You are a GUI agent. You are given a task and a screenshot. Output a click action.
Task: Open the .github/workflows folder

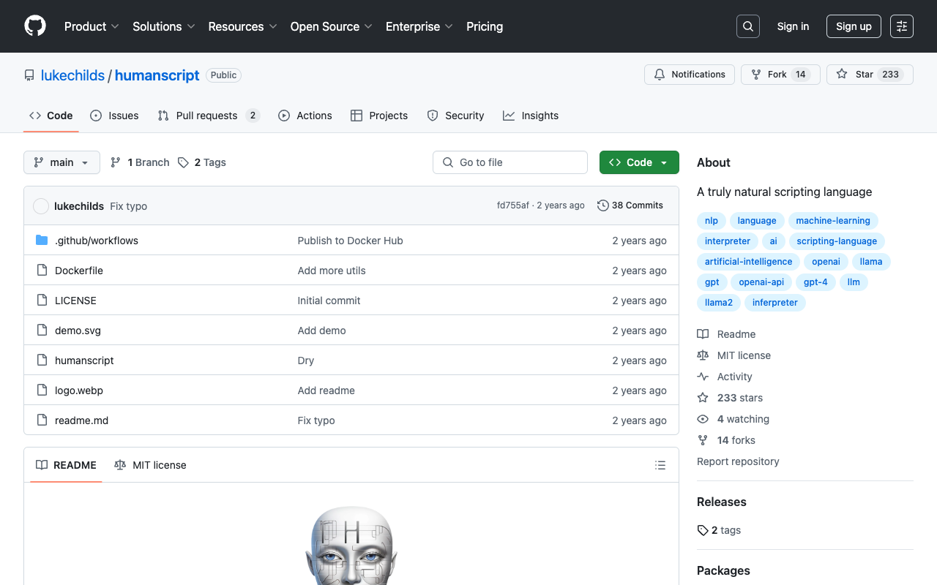pos(97,241)
